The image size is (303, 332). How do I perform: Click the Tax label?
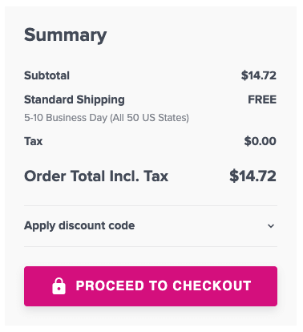pyautogui.click(x=33, y=141)
